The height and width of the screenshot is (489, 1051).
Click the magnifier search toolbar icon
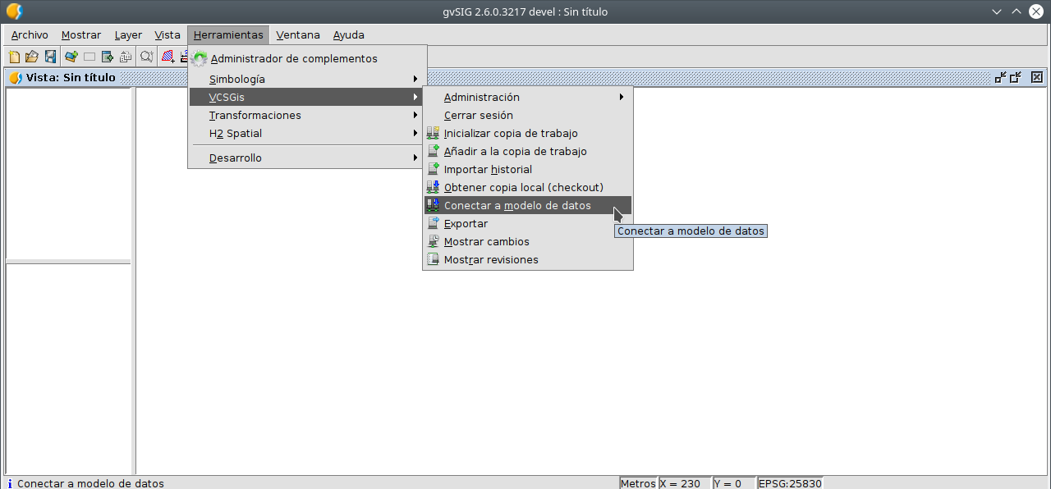146,57
